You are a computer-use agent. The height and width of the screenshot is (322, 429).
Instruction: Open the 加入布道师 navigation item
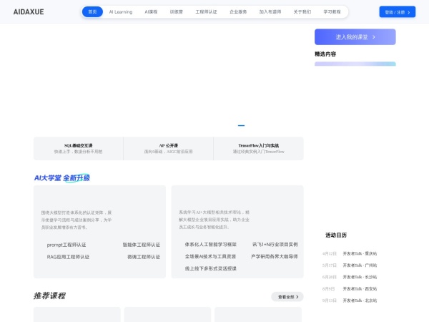point(270,11)
